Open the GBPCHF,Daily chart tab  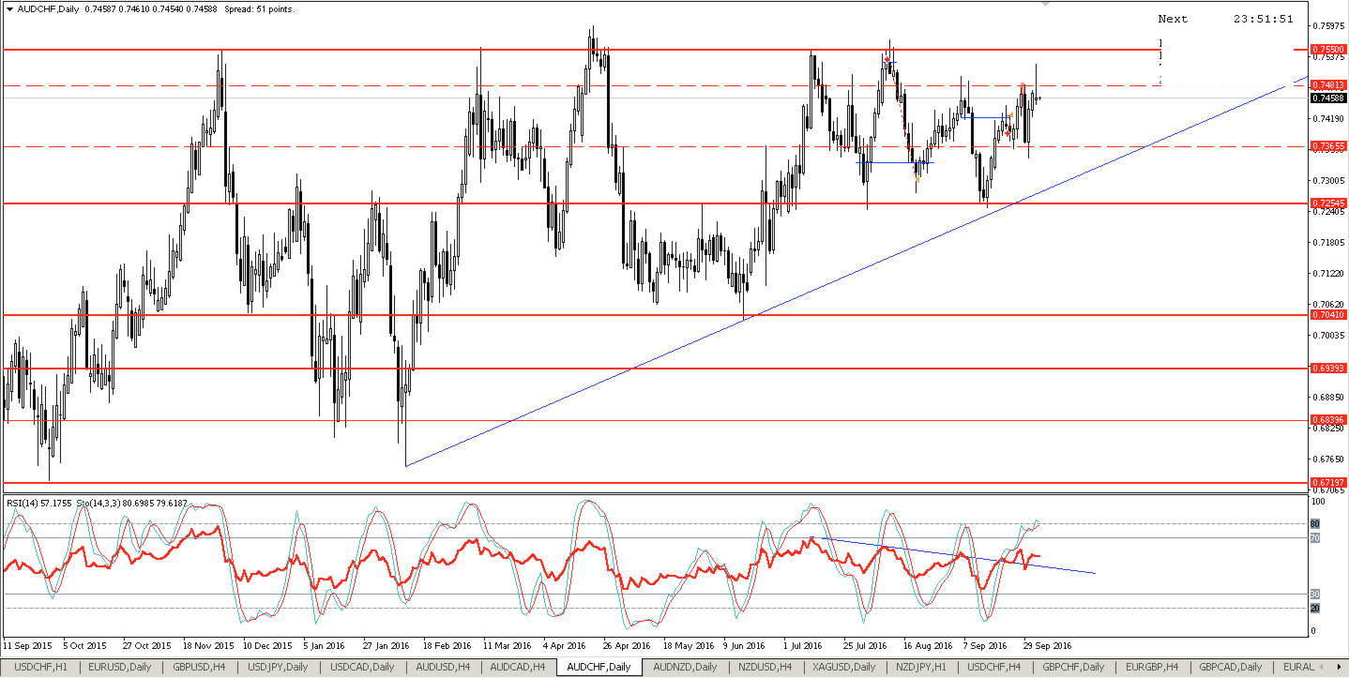pos(1073,667)
